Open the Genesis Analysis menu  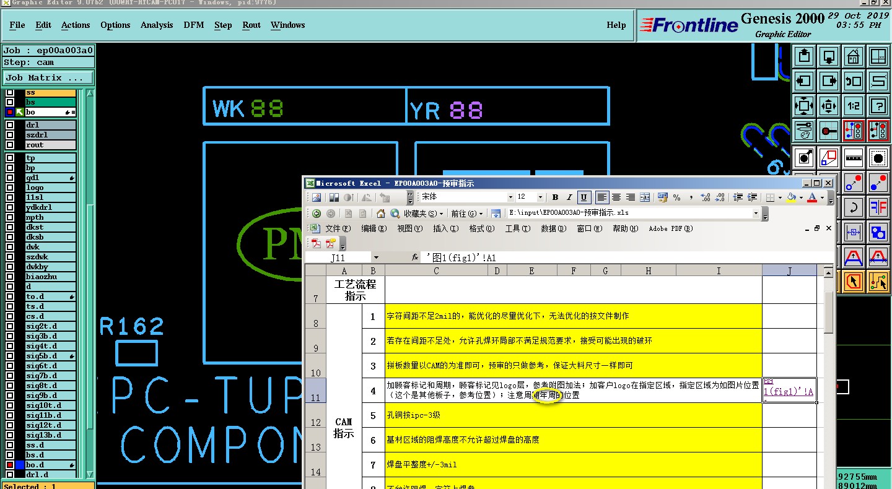click(157, 25)
